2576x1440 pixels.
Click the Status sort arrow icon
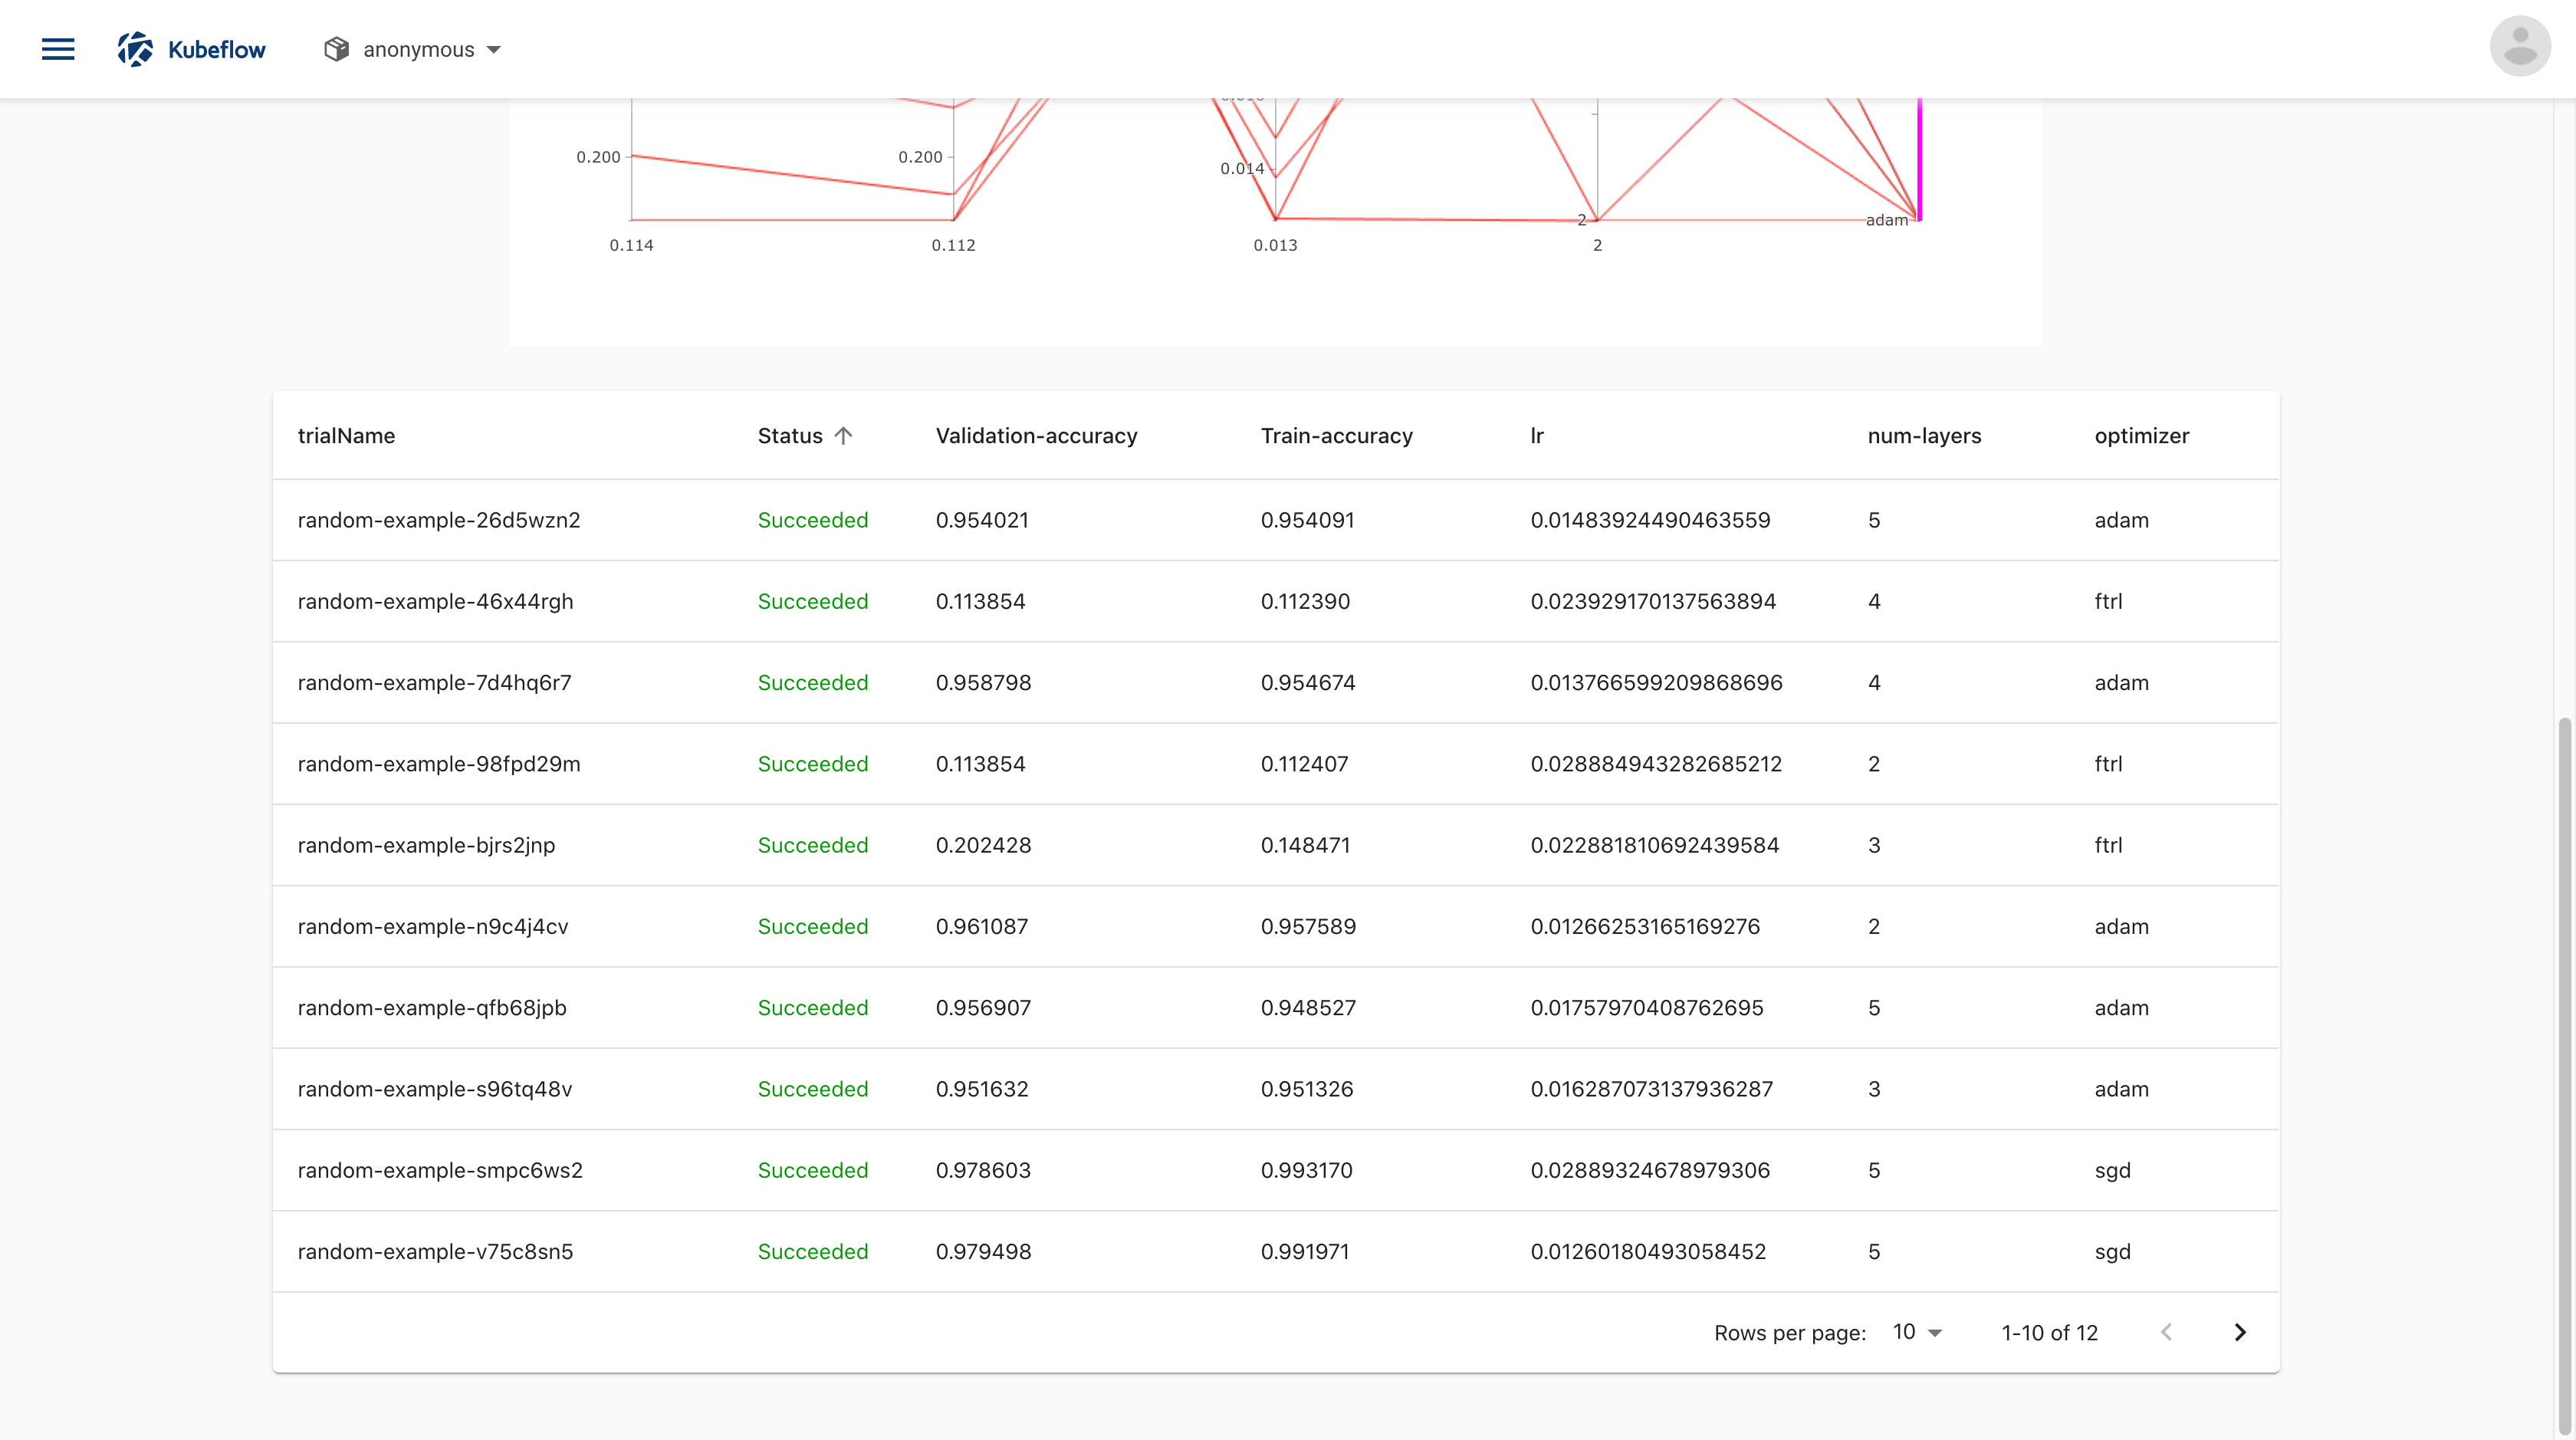click(843, 436)
